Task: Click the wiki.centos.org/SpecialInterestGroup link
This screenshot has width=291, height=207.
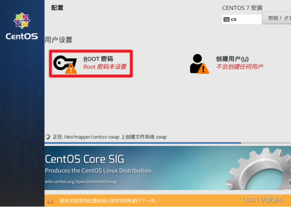Action: point(81,181)
